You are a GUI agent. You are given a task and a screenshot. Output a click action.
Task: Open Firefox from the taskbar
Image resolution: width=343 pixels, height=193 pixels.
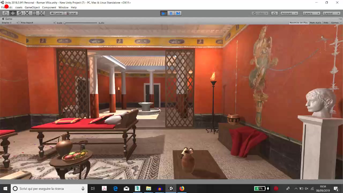click(182, 188)
